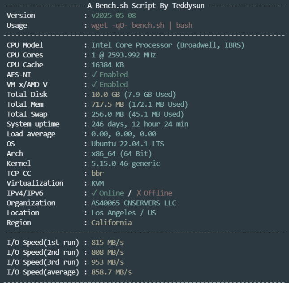Click the Los Angeles / US location
Screen dimensions: 289x283
pyautogui.click(x=124, y=213)
